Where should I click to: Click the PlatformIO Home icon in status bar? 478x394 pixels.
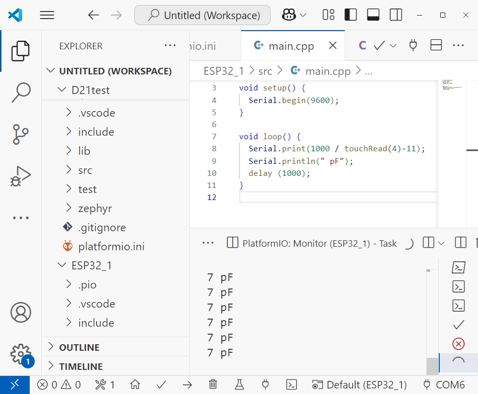[x=135, y=385]
